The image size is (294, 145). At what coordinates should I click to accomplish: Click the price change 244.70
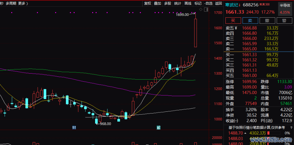click(252, 12)
